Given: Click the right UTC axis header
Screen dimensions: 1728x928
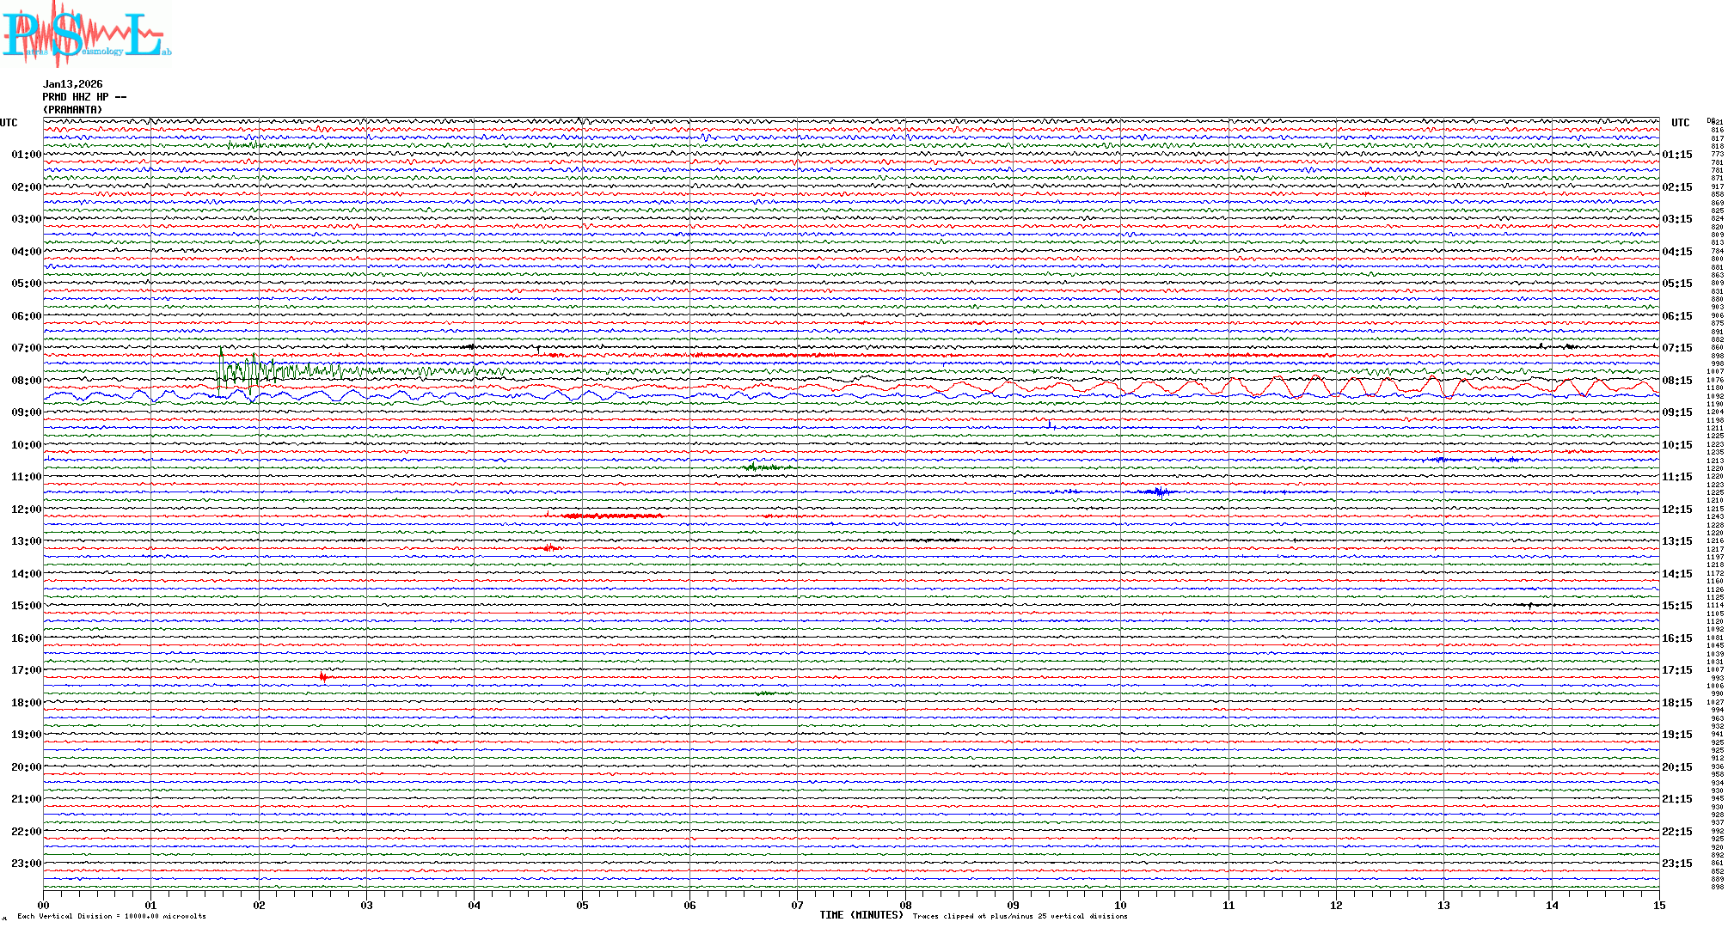Looking at the screenshot, I should (1680, 123).
